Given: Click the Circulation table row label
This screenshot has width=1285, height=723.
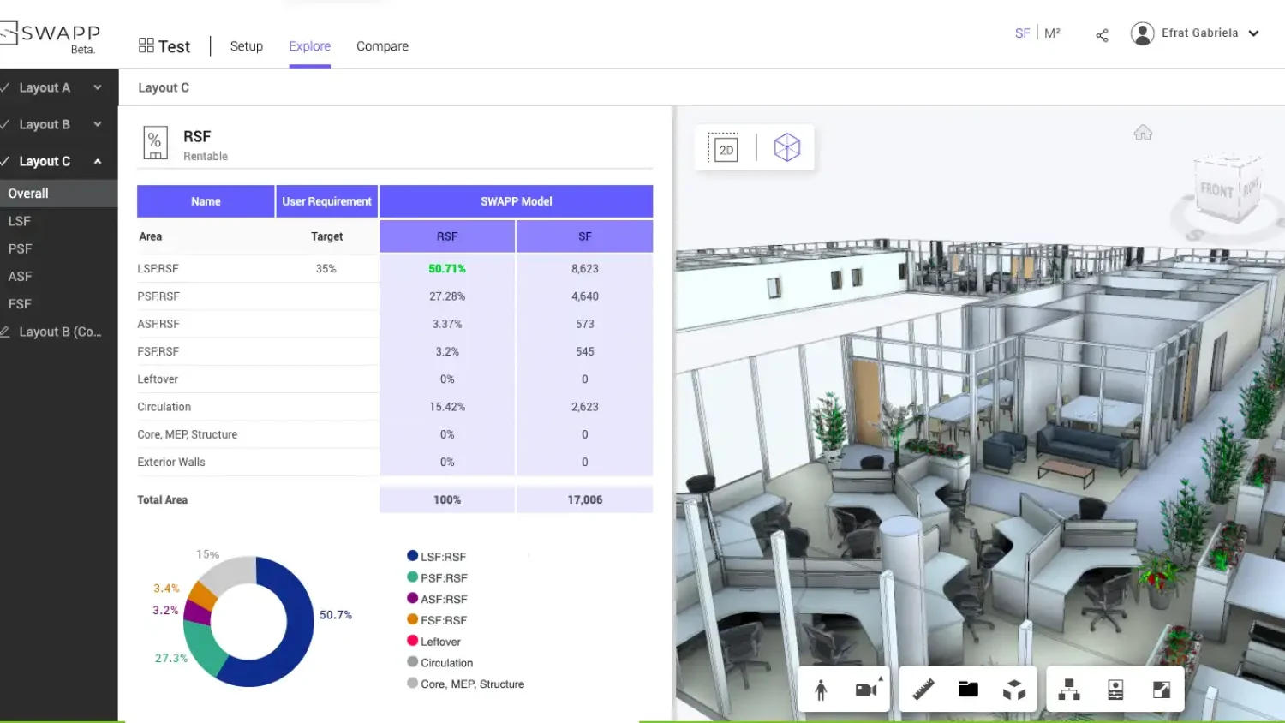Looking at the screenshot, I should (164, 407).
